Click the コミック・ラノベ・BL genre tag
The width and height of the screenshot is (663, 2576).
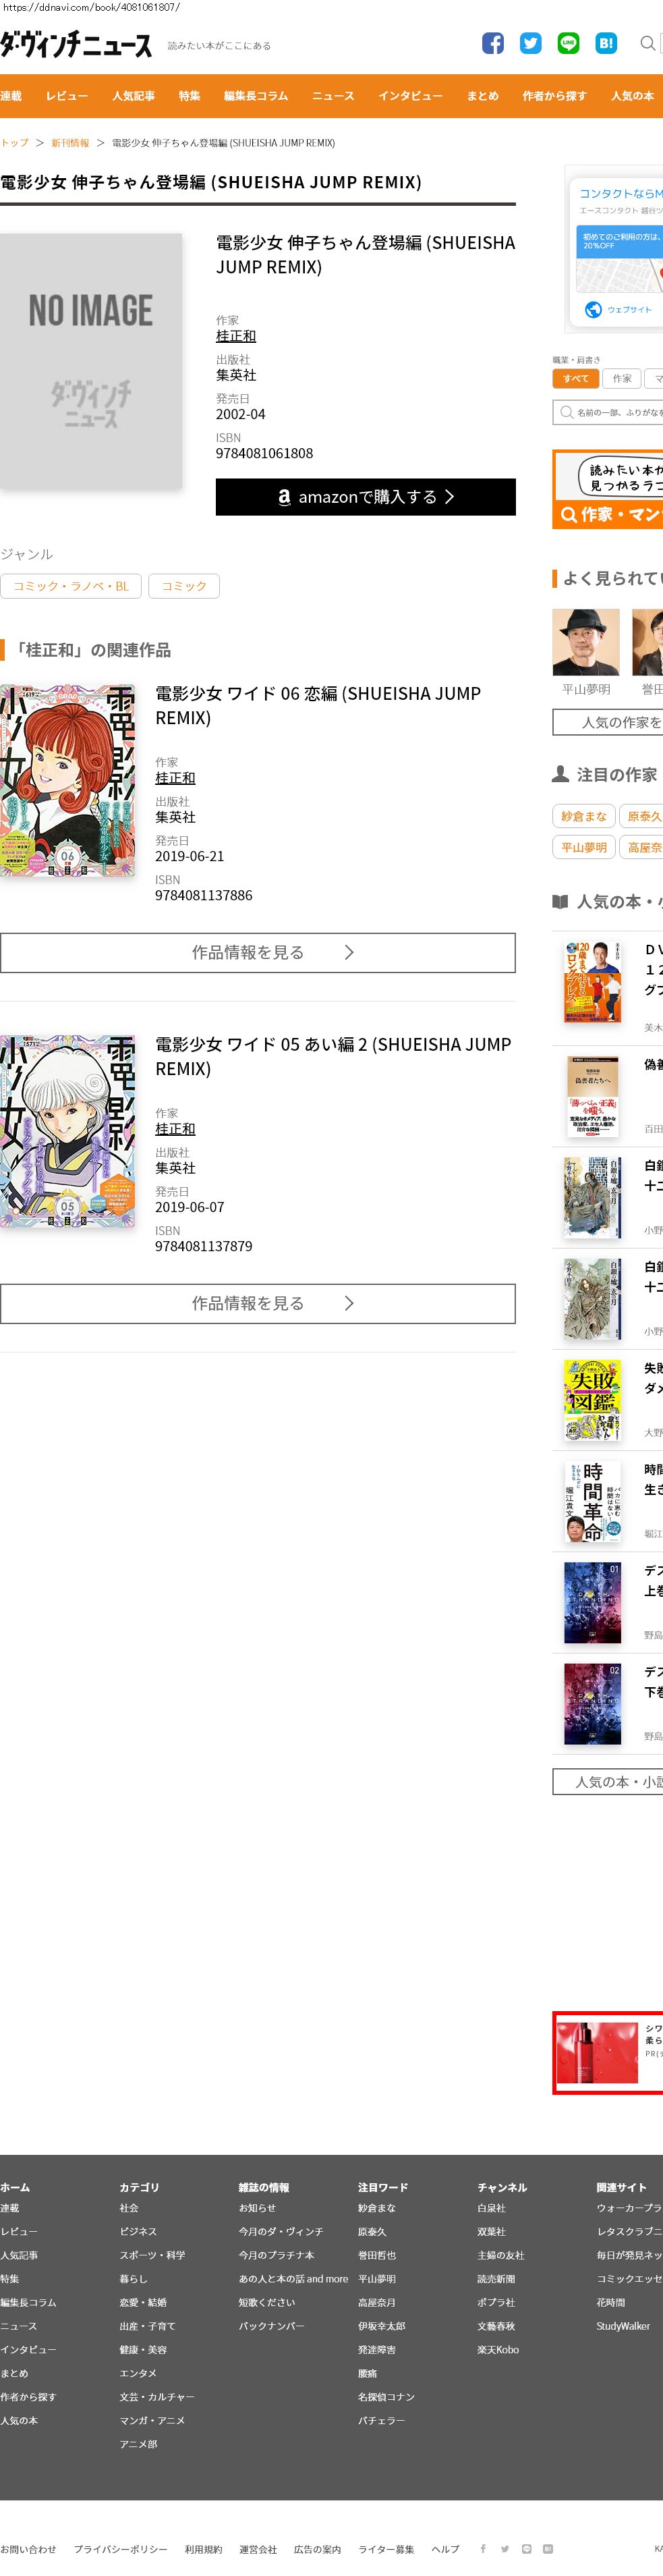click(71, 586)
